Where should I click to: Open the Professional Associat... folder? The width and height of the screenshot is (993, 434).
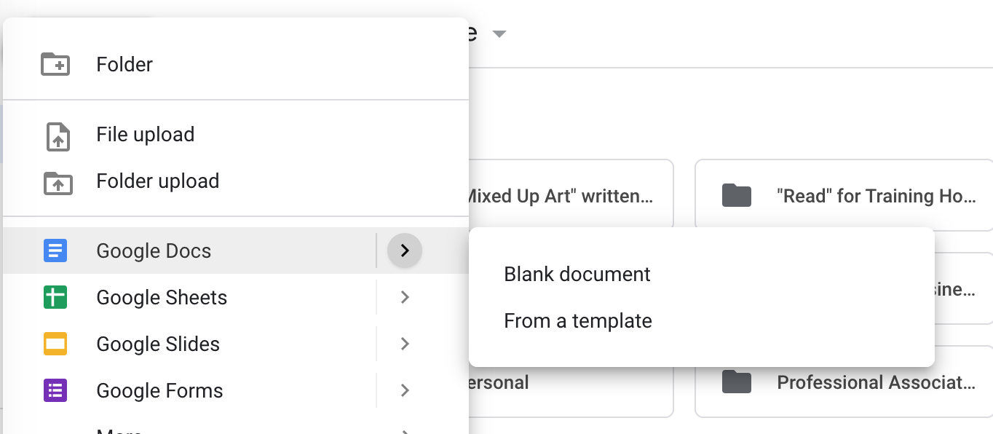[876, 383]
